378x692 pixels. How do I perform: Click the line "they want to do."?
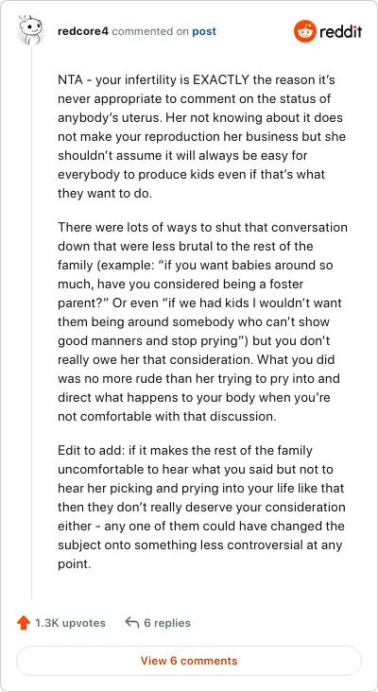point(105,194)
